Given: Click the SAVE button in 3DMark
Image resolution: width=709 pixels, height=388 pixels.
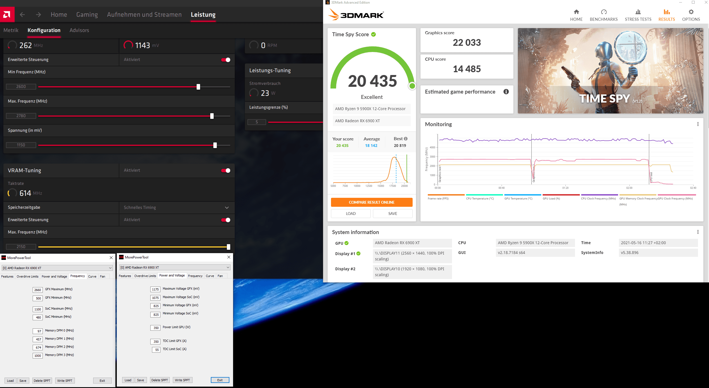Looking at the screenshot, I should click(x=393, y=214).
